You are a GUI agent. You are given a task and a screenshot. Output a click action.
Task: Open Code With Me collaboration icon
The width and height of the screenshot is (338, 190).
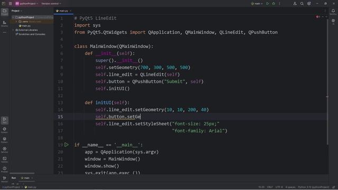(x=295, y=4)
